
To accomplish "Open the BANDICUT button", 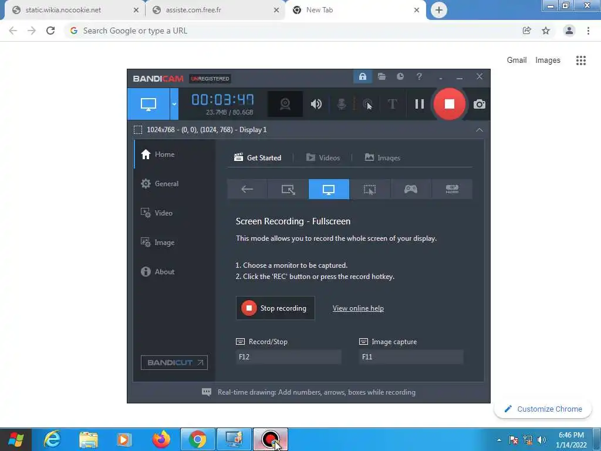I will pos(174,362).
